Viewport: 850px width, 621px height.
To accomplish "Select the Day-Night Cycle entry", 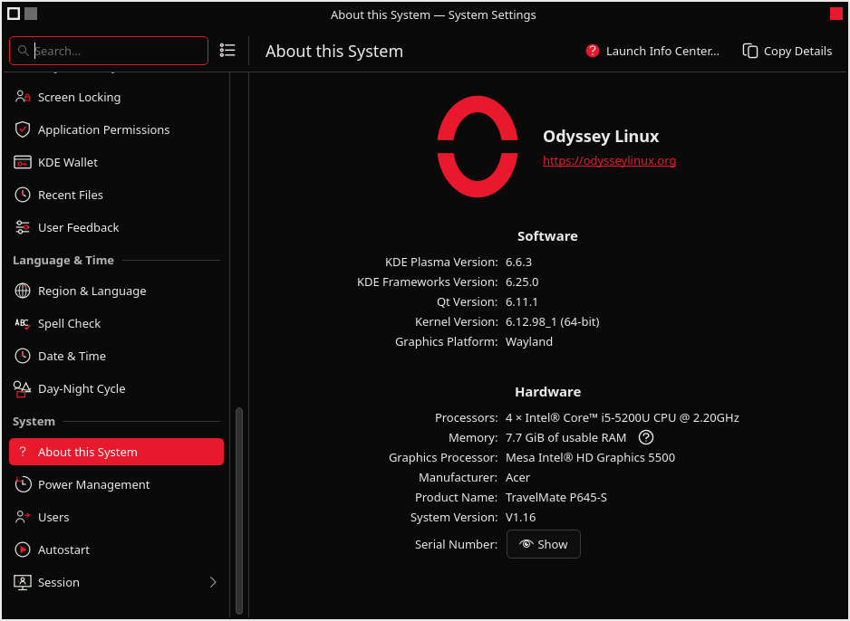I will [x=116, y=388].
